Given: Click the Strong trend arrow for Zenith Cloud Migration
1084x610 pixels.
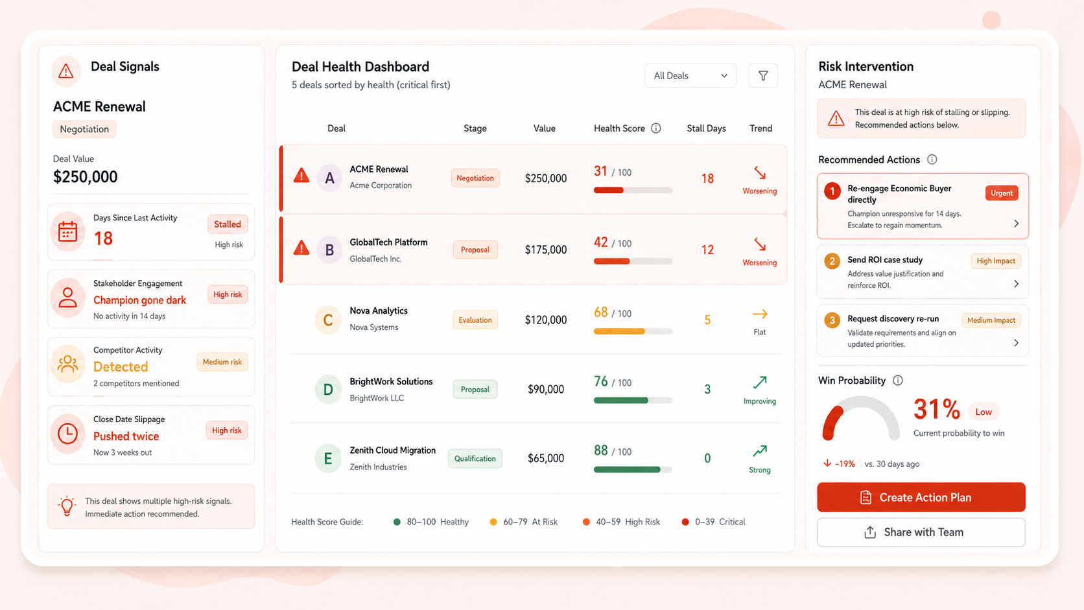Looking at the screenshot, I should [x=760, y=451].
